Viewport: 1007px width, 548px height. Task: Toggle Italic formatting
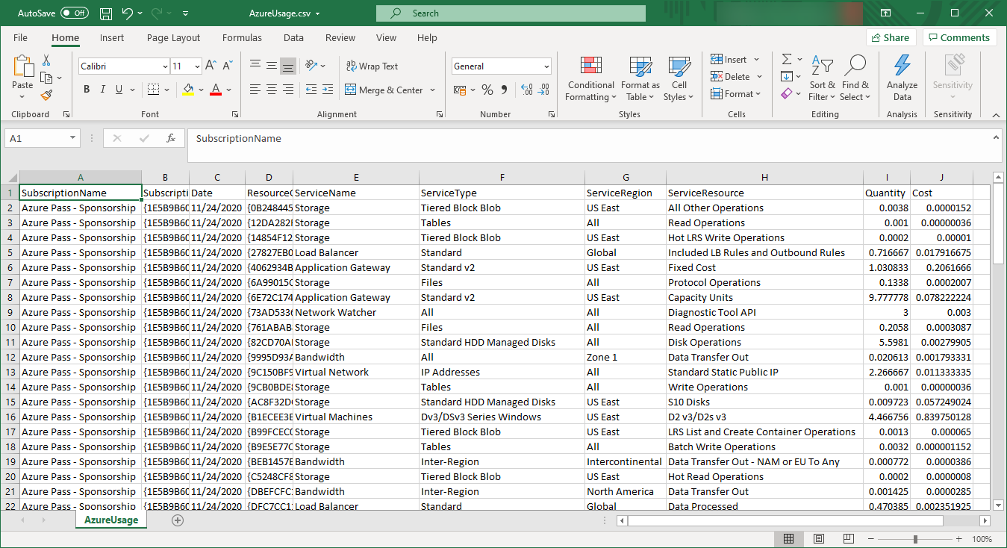pos(103,90)
